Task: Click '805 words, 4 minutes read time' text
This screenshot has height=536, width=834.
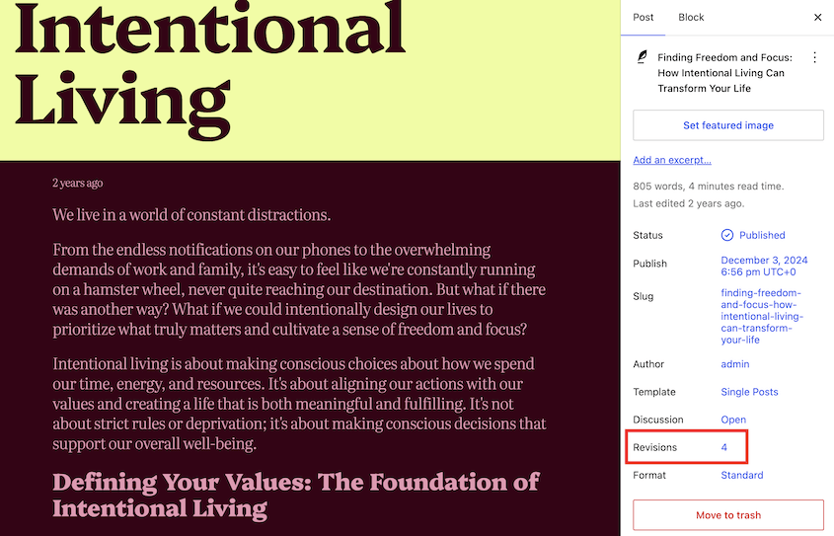Action: tap(708, 187)
